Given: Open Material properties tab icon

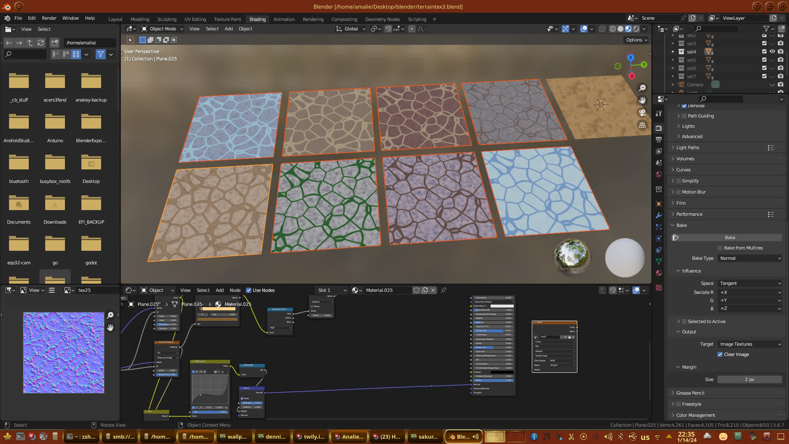Looking at the screenshot, I should pyautogui.click(x=659, y=273).
